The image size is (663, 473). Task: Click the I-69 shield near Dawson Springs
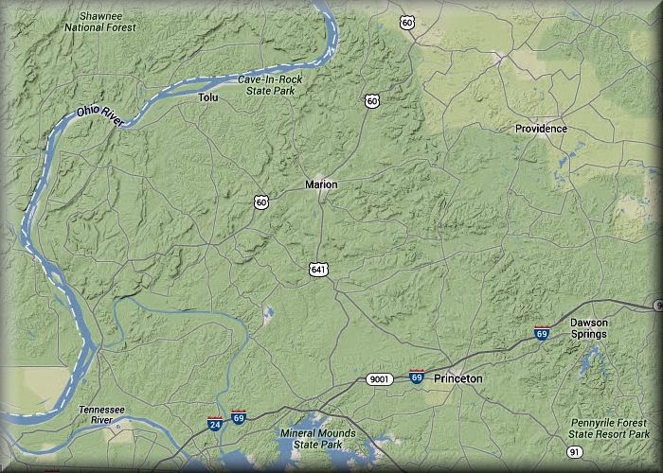(542, 333)
